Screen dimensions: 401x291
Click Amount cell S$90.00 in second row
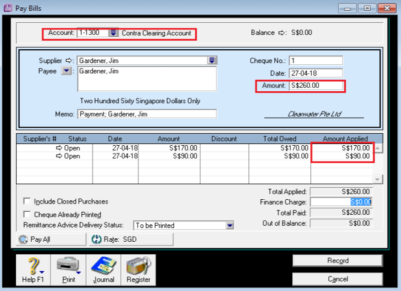click(169, 156)
